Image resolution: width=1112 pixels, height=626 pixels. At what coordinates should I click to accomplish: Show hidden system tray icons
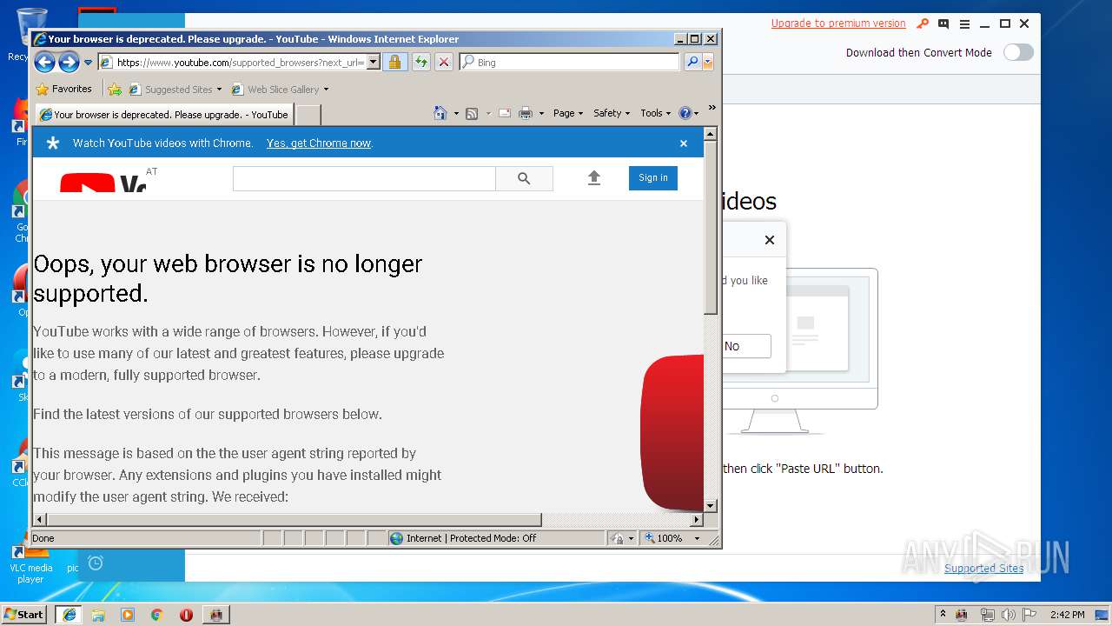(943, 614)
